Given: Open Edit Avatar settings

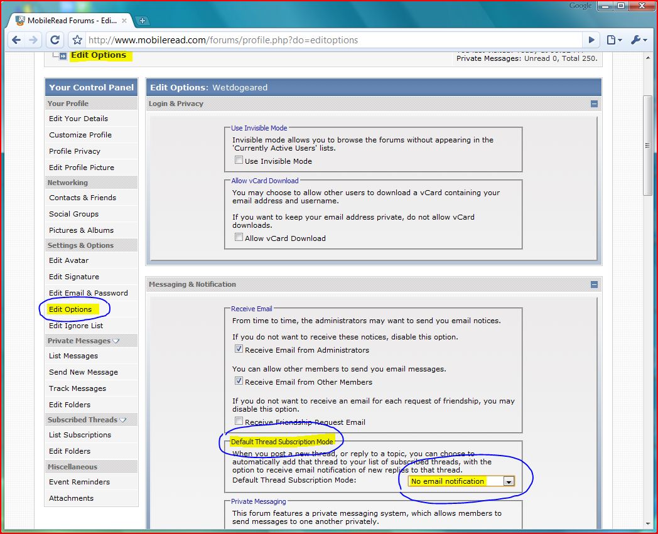Looking at the screenshot, I should [69, 260].
